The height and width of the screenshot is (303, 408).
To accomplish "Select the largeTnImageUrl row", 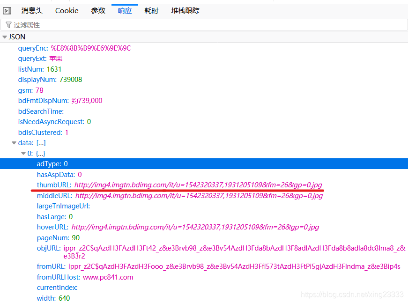I will coord(204,206).
